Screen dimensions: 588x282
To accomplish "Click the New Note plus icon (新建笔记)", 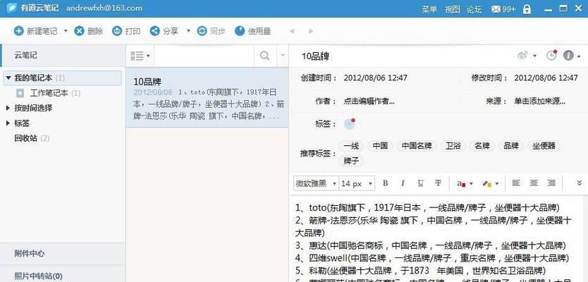I will pos(19,31).
